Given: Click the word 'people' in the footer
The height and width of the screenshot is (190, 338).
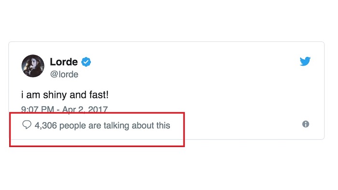Looking at the screenshot, I should point(72,126).
